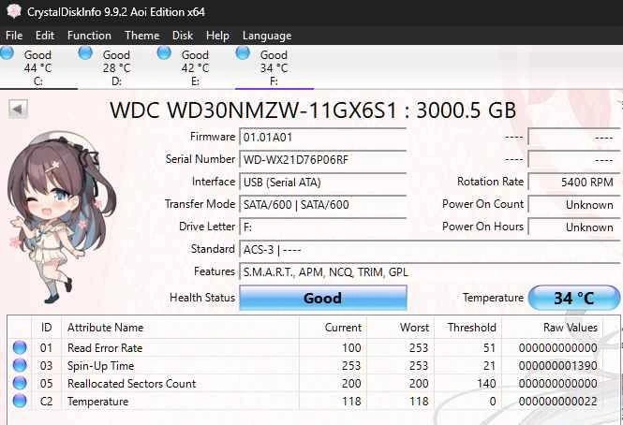Click the blue status orb for drive E:
This screenshot has height=425, width=623.
click(164, 52)
